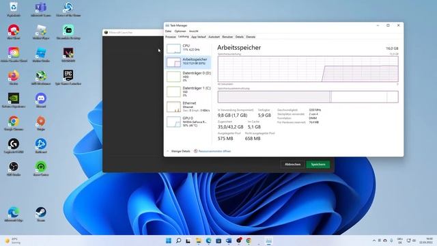Select Datenträger 1 (C:) in the sidebar

coord(188,92)
